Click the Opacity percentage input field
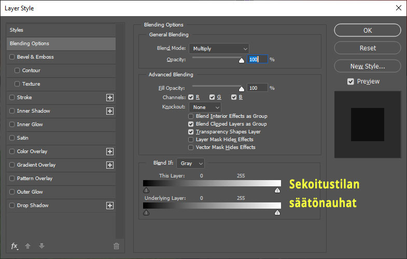 click(257, 59)
